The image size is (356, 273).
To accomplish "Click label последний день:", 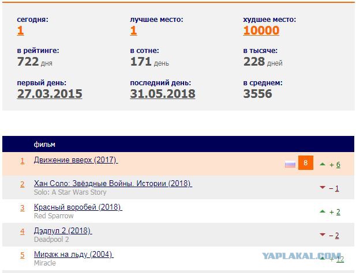I will coord(161,83).
